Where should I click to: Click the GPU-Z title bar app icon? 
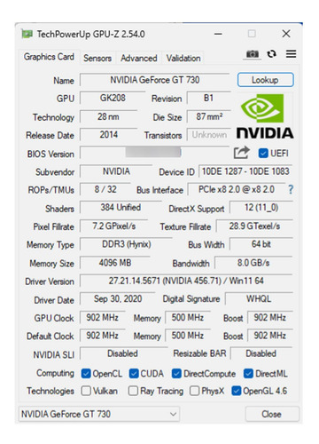(27, 34)
